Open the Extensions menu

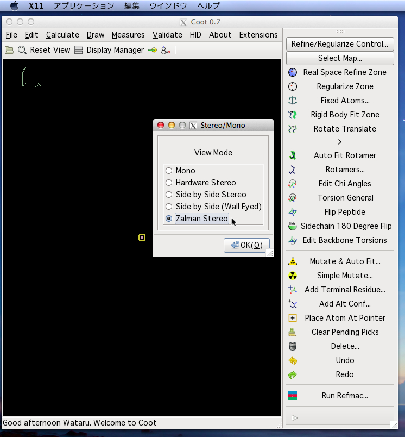258,35
